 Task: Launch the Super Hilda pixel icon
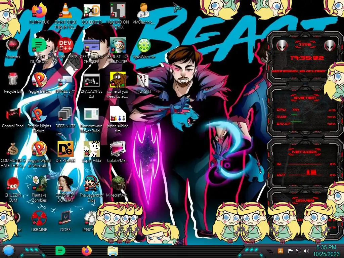click(x=91, y=149)
